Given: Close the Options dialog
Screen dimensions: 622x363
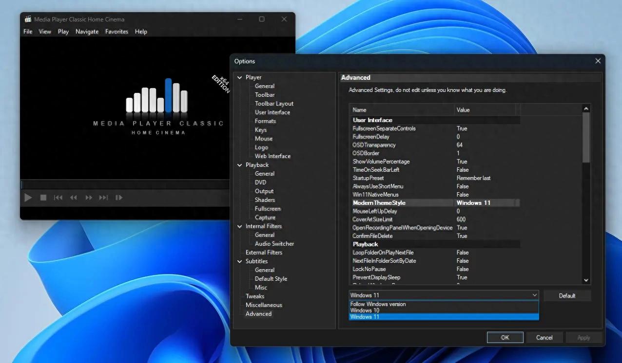Looking at the screenshot, I should coord(598,61).
